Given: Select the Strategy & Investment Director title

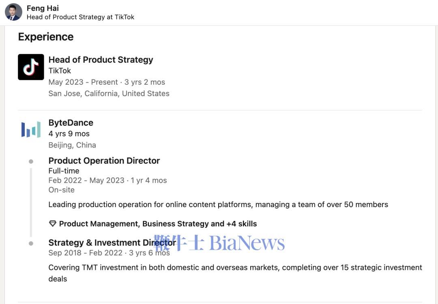Looking at the screenshot, I should [112, 242].
